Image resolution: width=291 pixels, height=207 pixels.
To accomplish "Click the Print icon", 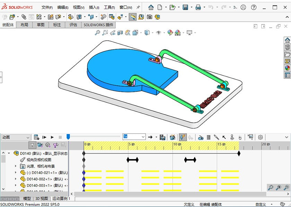I will (x=198, y=7).
